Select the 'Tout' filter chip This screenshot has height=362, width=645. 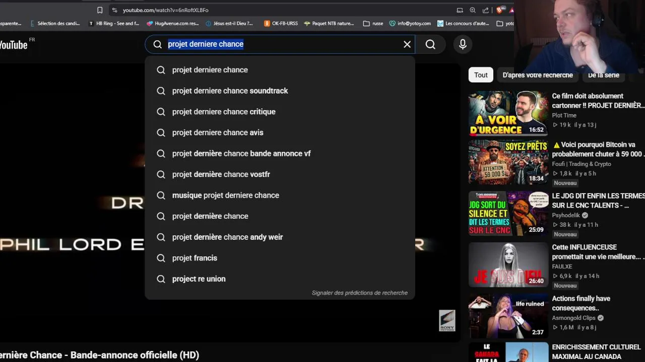click(481, 75)
